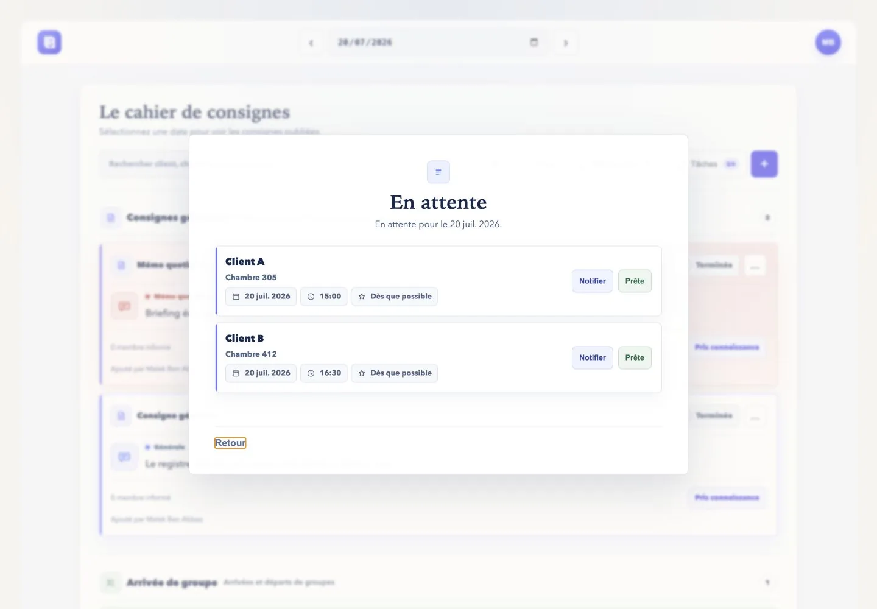The width and height of the screenshot is (877, 609).
Task: Click the date field showing 20/07/2026
Action: pos(438,43)
